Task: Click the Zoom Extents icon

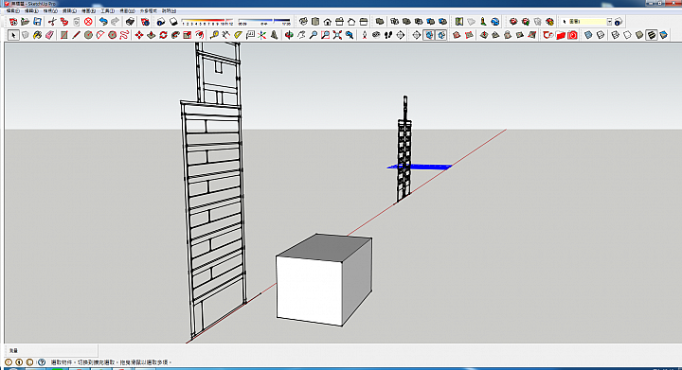Action: [337, 35]
